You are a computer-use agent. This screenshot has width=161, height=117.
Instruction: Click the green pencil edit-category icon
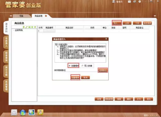coord(27,27)
